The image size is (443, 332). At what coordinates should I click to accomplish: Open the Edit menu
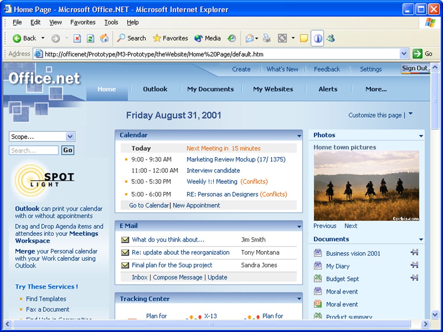(x=35, y=22)
